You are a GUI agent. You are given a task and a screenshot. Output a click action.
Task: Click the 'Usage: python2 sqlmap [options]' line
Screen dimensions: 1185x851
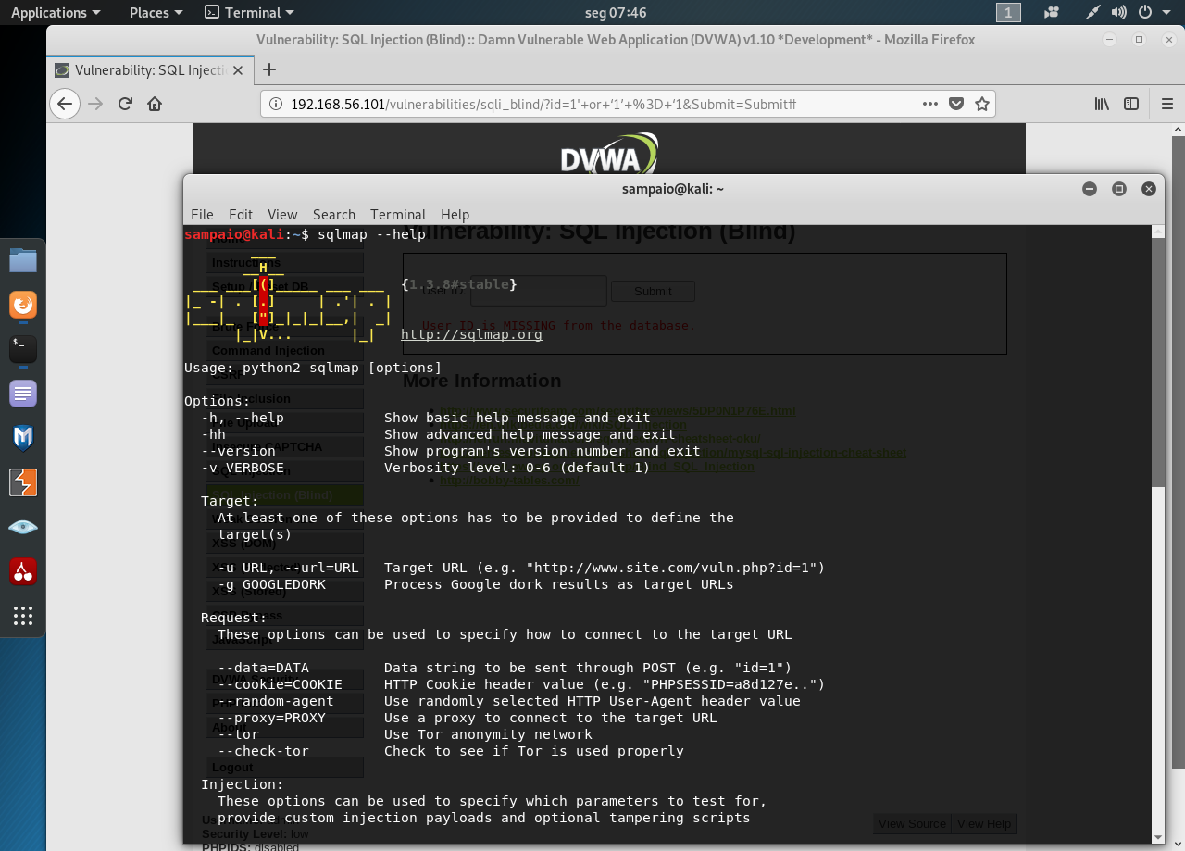[313, 368]
